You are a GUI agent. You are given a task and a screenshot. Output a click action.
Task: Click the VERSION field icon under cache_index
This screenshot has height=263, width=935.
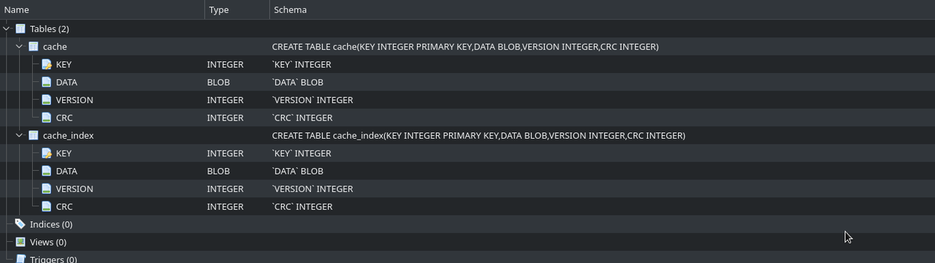point(47,188)
